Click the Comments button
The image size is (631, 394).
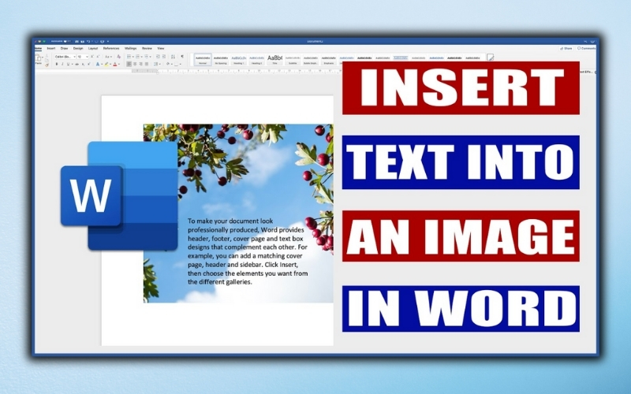(587, 48)
